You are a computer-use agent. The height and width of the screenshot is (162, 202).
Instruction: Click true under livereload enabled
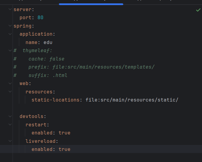(65, 149)
